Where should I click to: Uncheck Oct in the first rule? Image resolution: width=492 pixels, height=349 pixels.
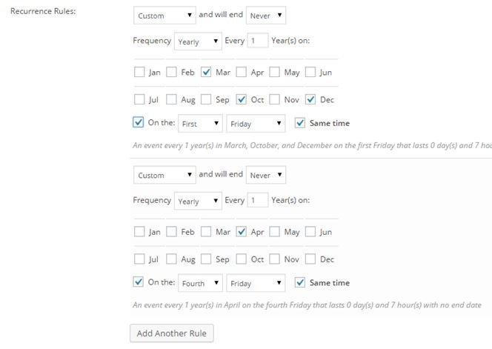coord(242,99)
